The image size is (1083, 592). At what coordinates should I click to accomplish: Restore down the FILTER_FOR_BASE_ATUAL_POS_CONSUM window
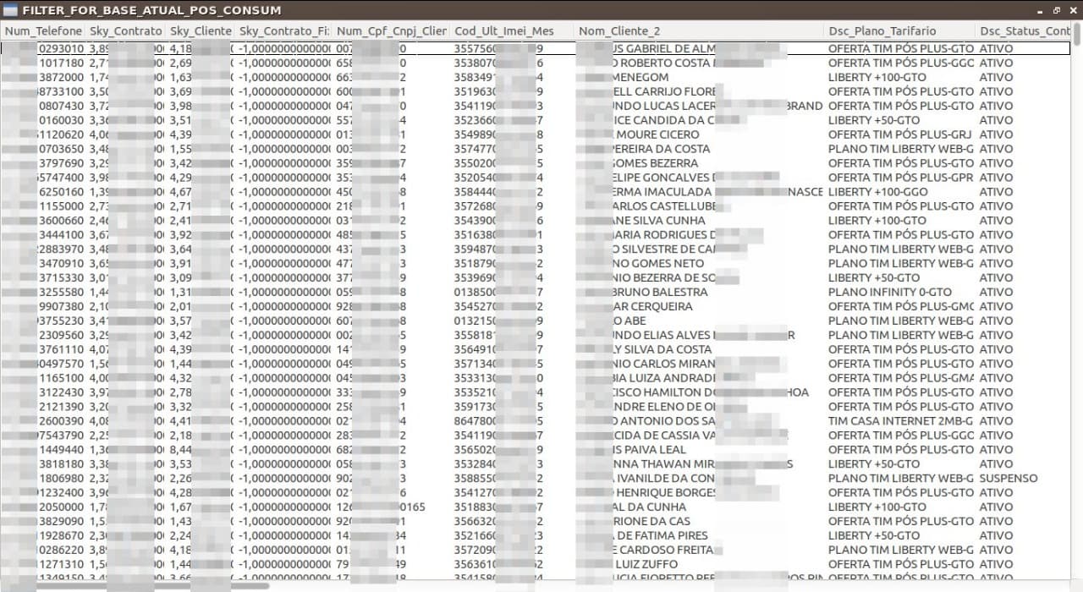click(1056, 10)
